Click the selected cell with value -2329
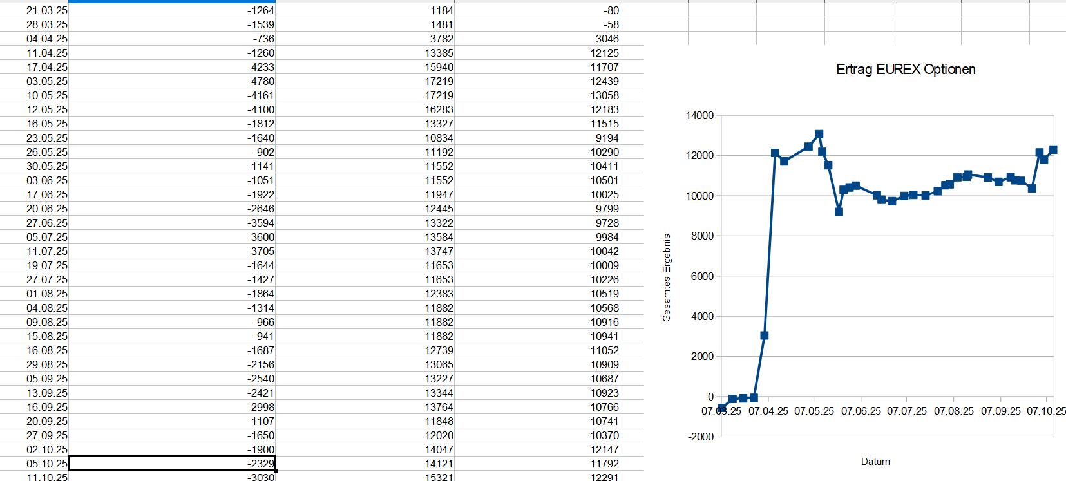The height and width of the screenshot is (481, 1066). (171, 464)
